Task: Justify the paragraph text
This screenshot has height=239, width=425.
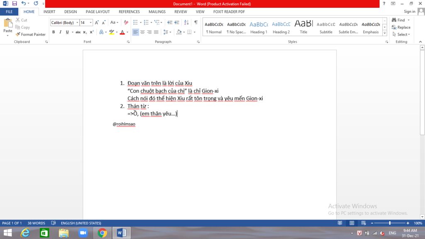Action: [156, 32]
